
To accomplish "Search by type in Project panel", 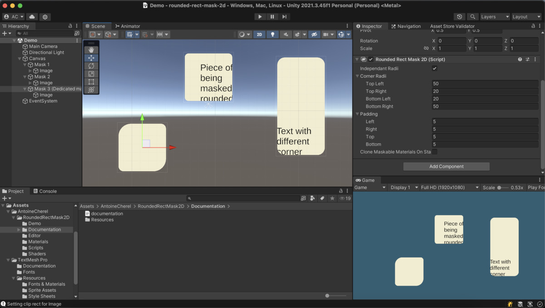I will [312, 199].
